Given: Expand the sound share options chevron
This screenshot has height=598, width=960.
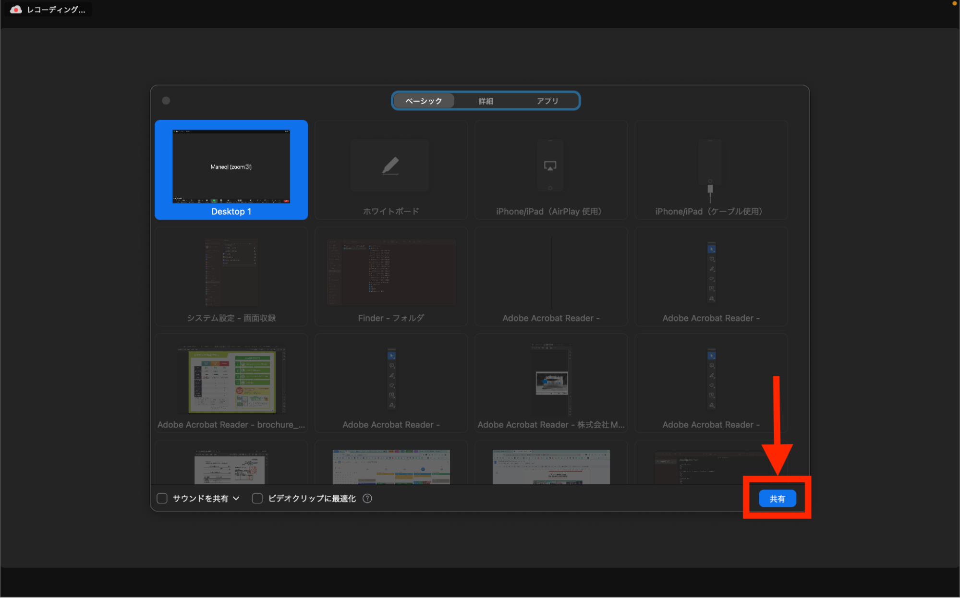Looking at the screenshot, I should (x=236, y=499).
